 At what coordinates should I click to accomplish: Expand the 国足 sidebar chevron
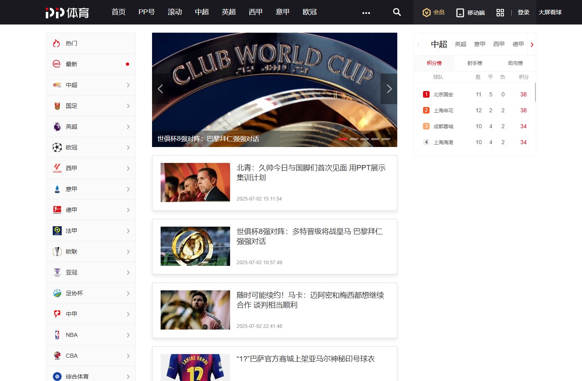coord(128,106)
